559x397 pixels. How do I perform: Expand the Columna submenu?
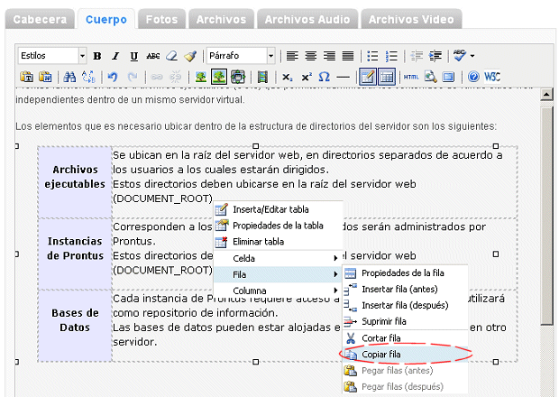(x=278, y=291)
